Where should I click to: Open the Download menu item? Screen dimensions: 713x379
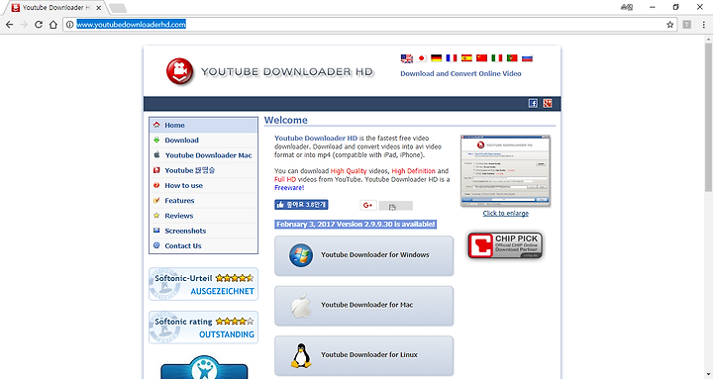[203, 140]
